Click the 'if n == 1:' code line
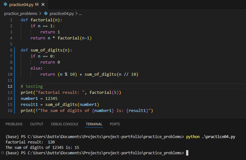 point(43,26)
